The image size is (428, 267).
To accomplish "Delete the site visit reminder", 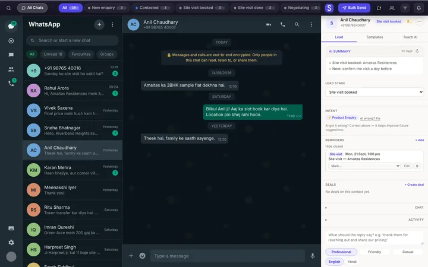I will pyautogui.click(x=417, y=166).
